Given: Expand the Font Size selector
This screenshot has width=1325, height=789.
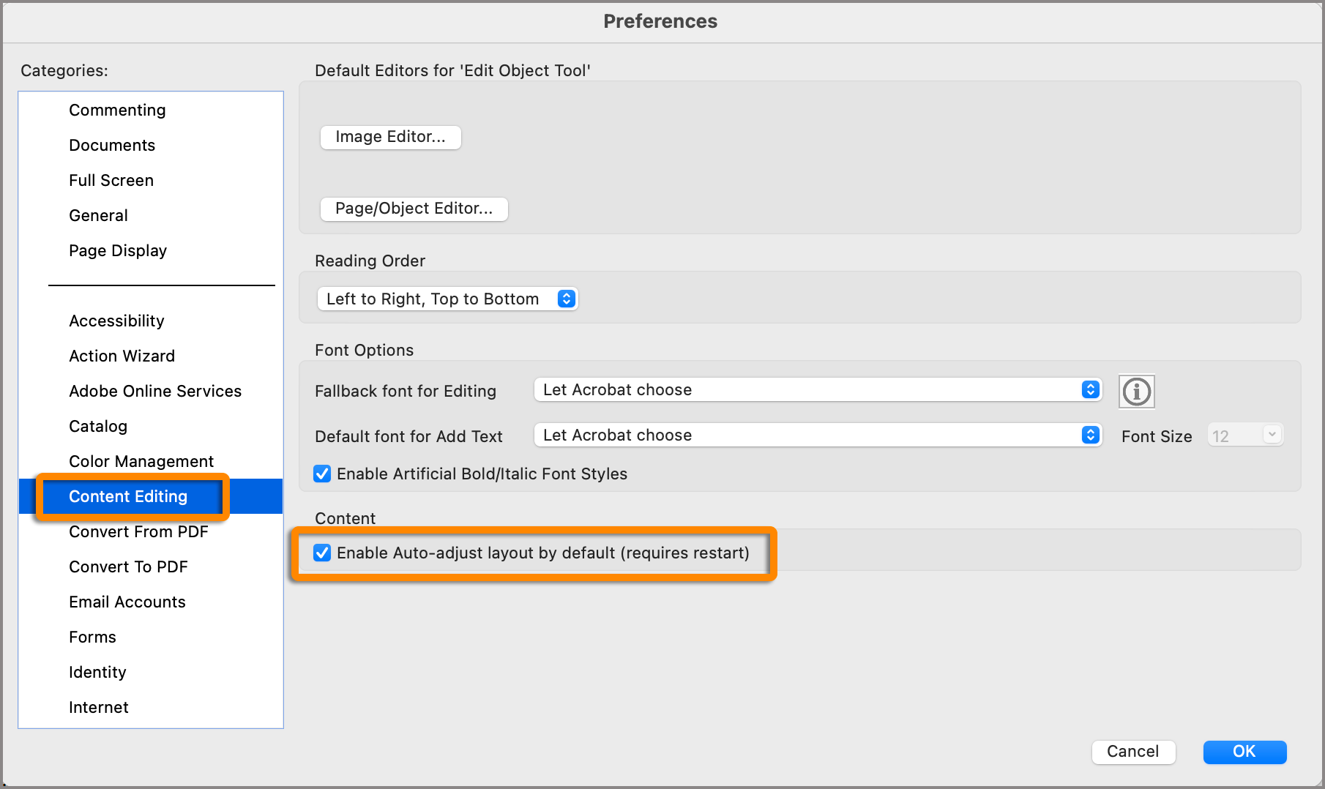Looking at the screenshot, I should 1272,434.
